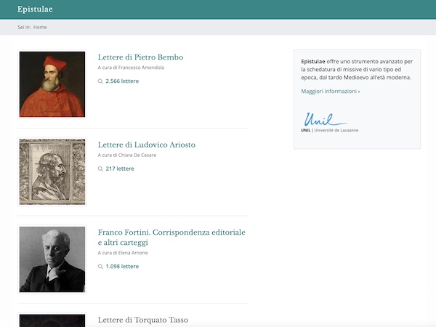Click the Franco Fortini photo thumbnail

(x=52, y=259)
